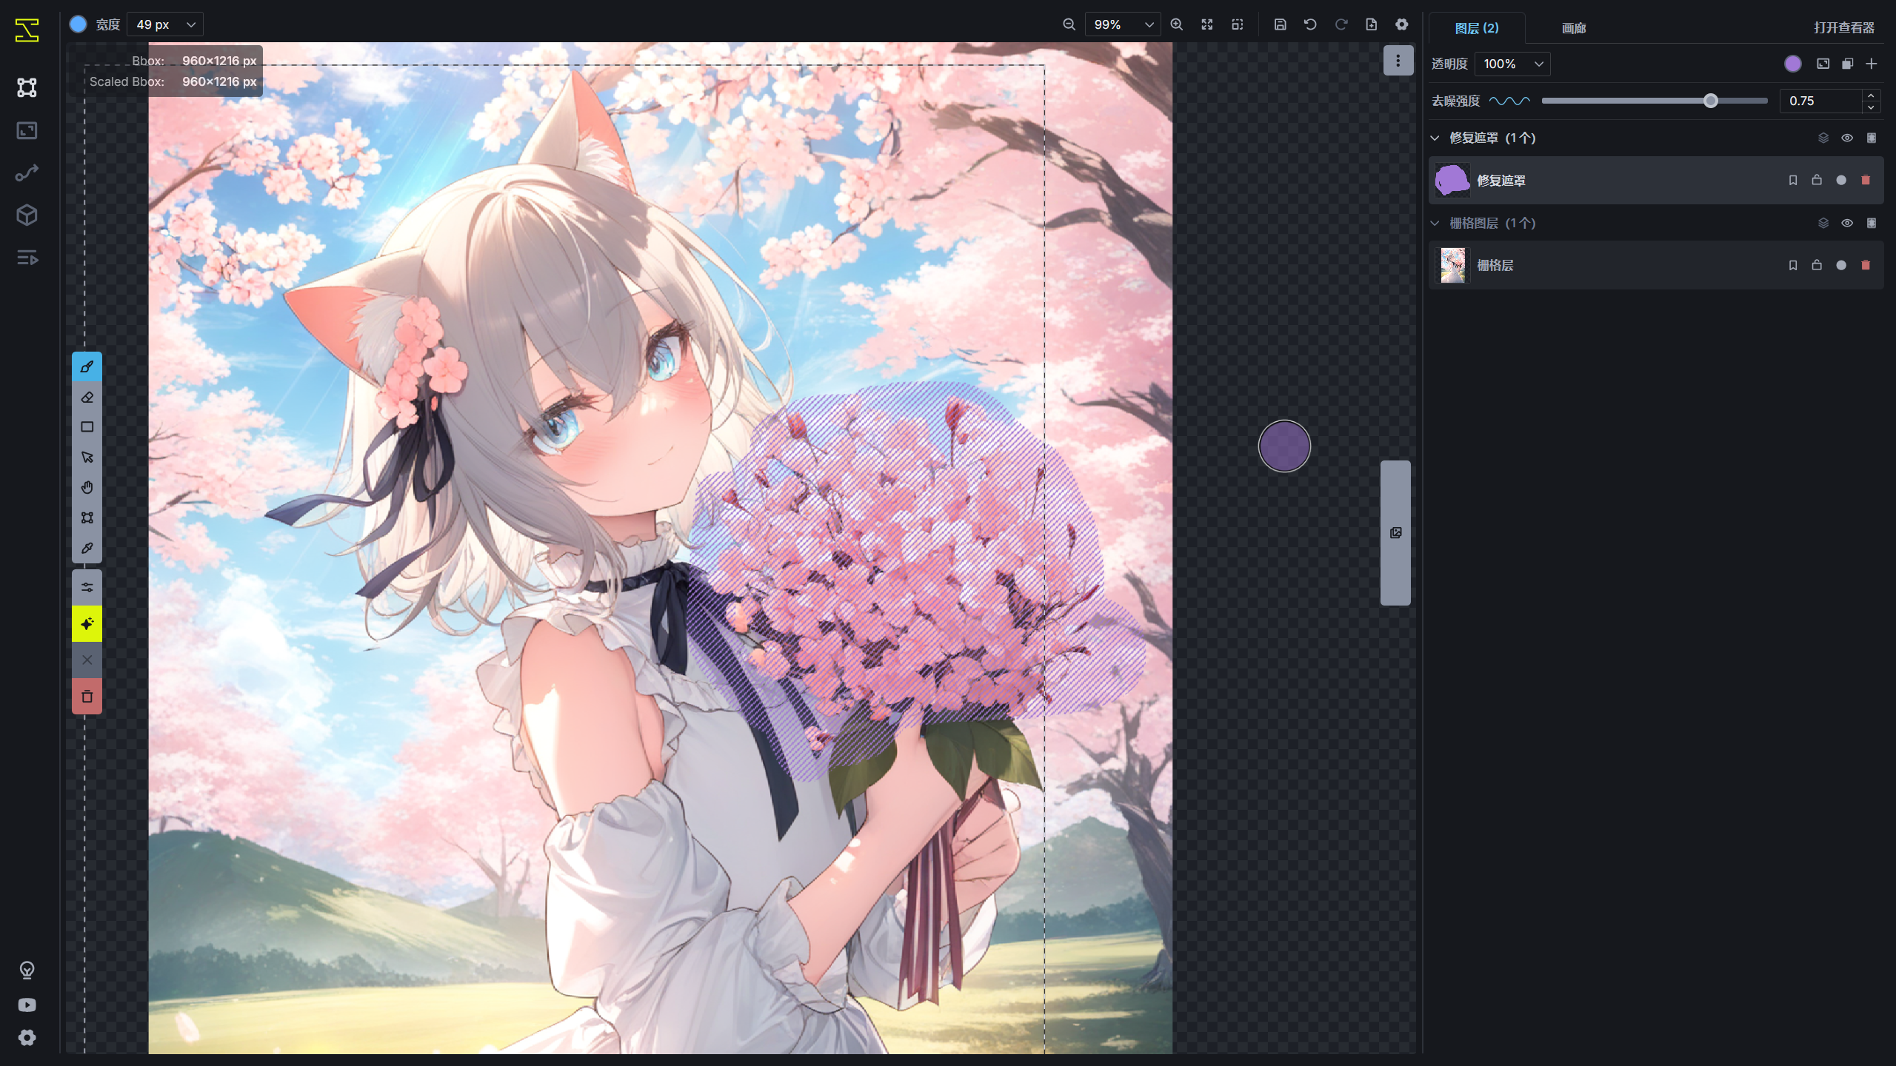Image resolution: width=1896 pixels, height=1066 pixels.
Task: Click the Save image icon in the top toolbar
Action: pyautogui.click(x=1280, y=24)
